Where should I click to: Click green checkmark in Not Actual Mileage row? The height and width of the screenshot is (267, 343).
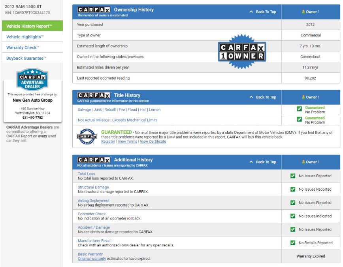coord(299,119)
